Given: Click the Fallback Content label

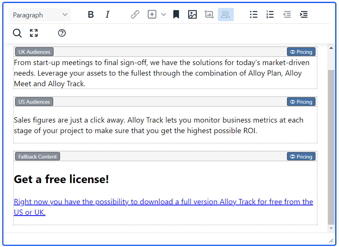Looking at the screenshot, I should coord(38,157).
